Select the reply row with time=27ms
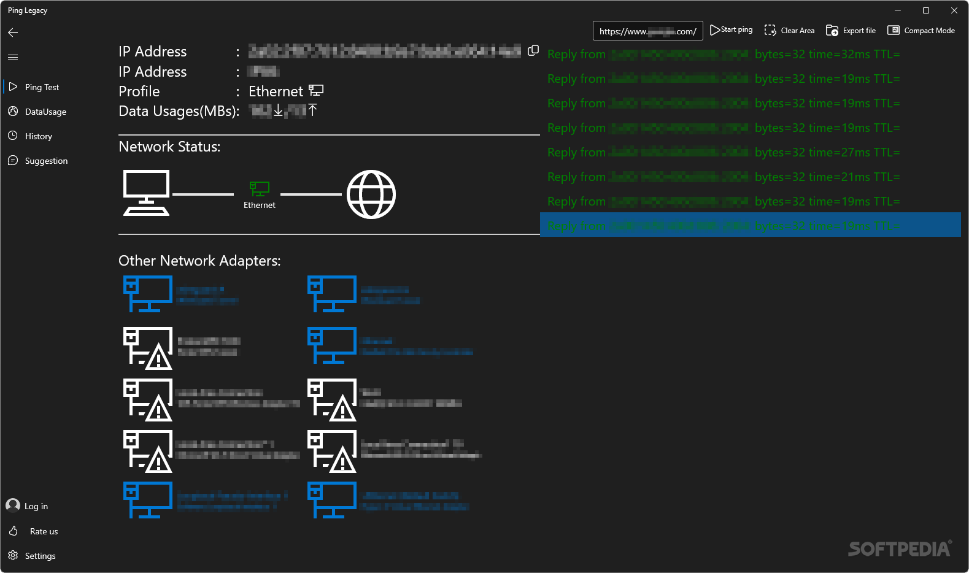 751,152
